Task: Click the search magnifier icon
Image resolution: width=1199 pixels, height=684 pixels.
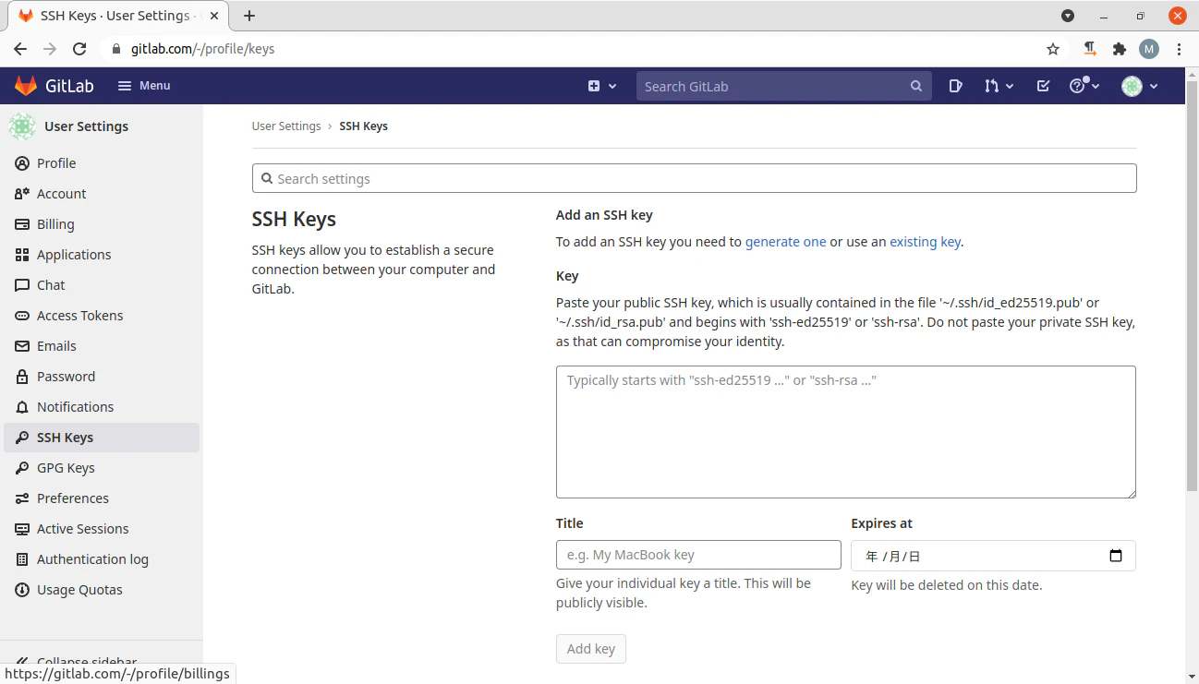Action: [x=915, y=86]
